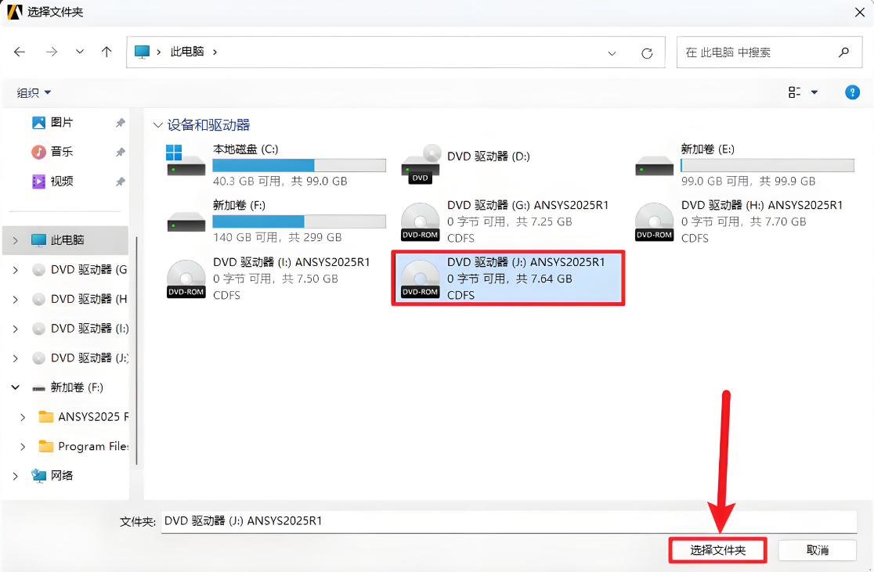Select 图片 in the sidebar
Image resolution: width=874 pixels, height=572 pixels.
coord(61,123)
